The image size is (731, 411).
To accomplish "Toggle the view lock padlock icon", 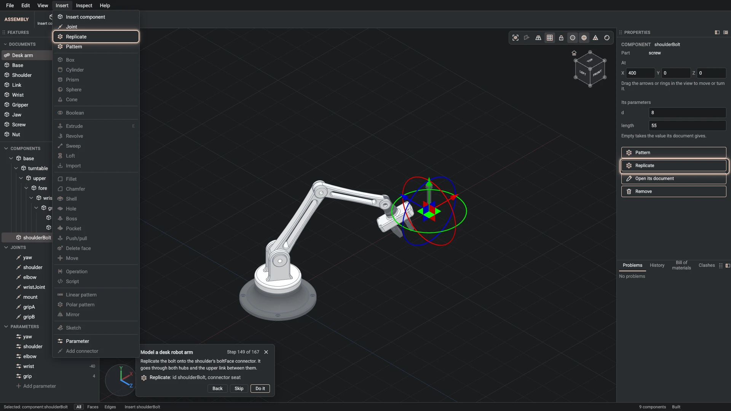I will 561,38.
